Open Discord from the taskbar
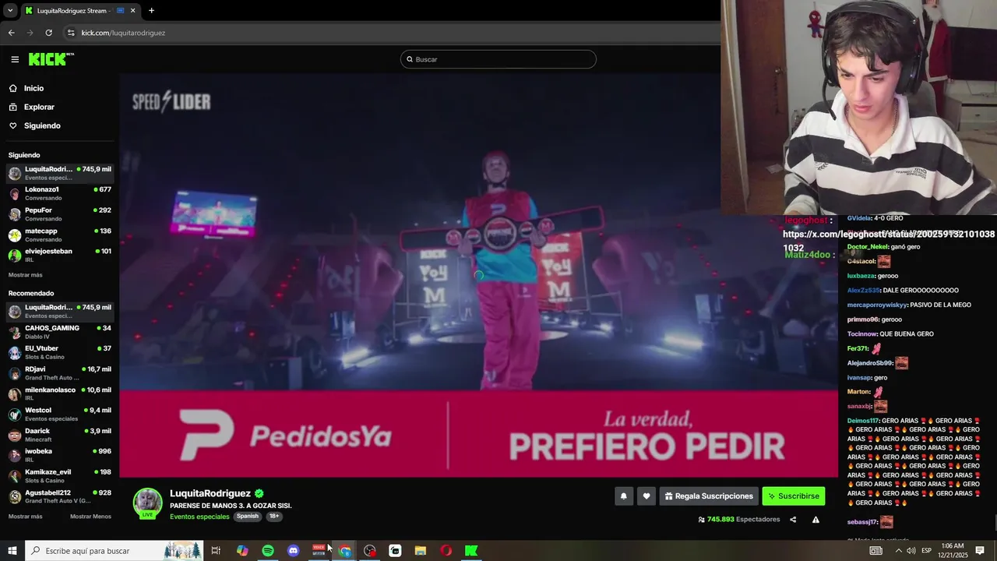The width and height of the screenshot is (997, 561). point(293,551)
